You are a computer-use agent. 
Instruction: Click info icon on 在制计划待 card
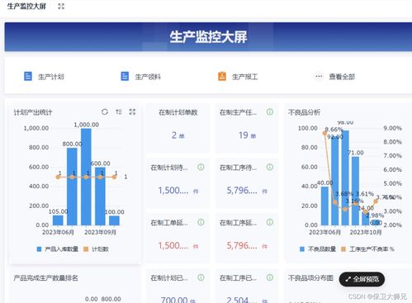coord(201,167)
